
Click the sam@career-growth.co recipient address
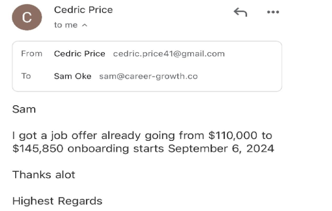148,76
